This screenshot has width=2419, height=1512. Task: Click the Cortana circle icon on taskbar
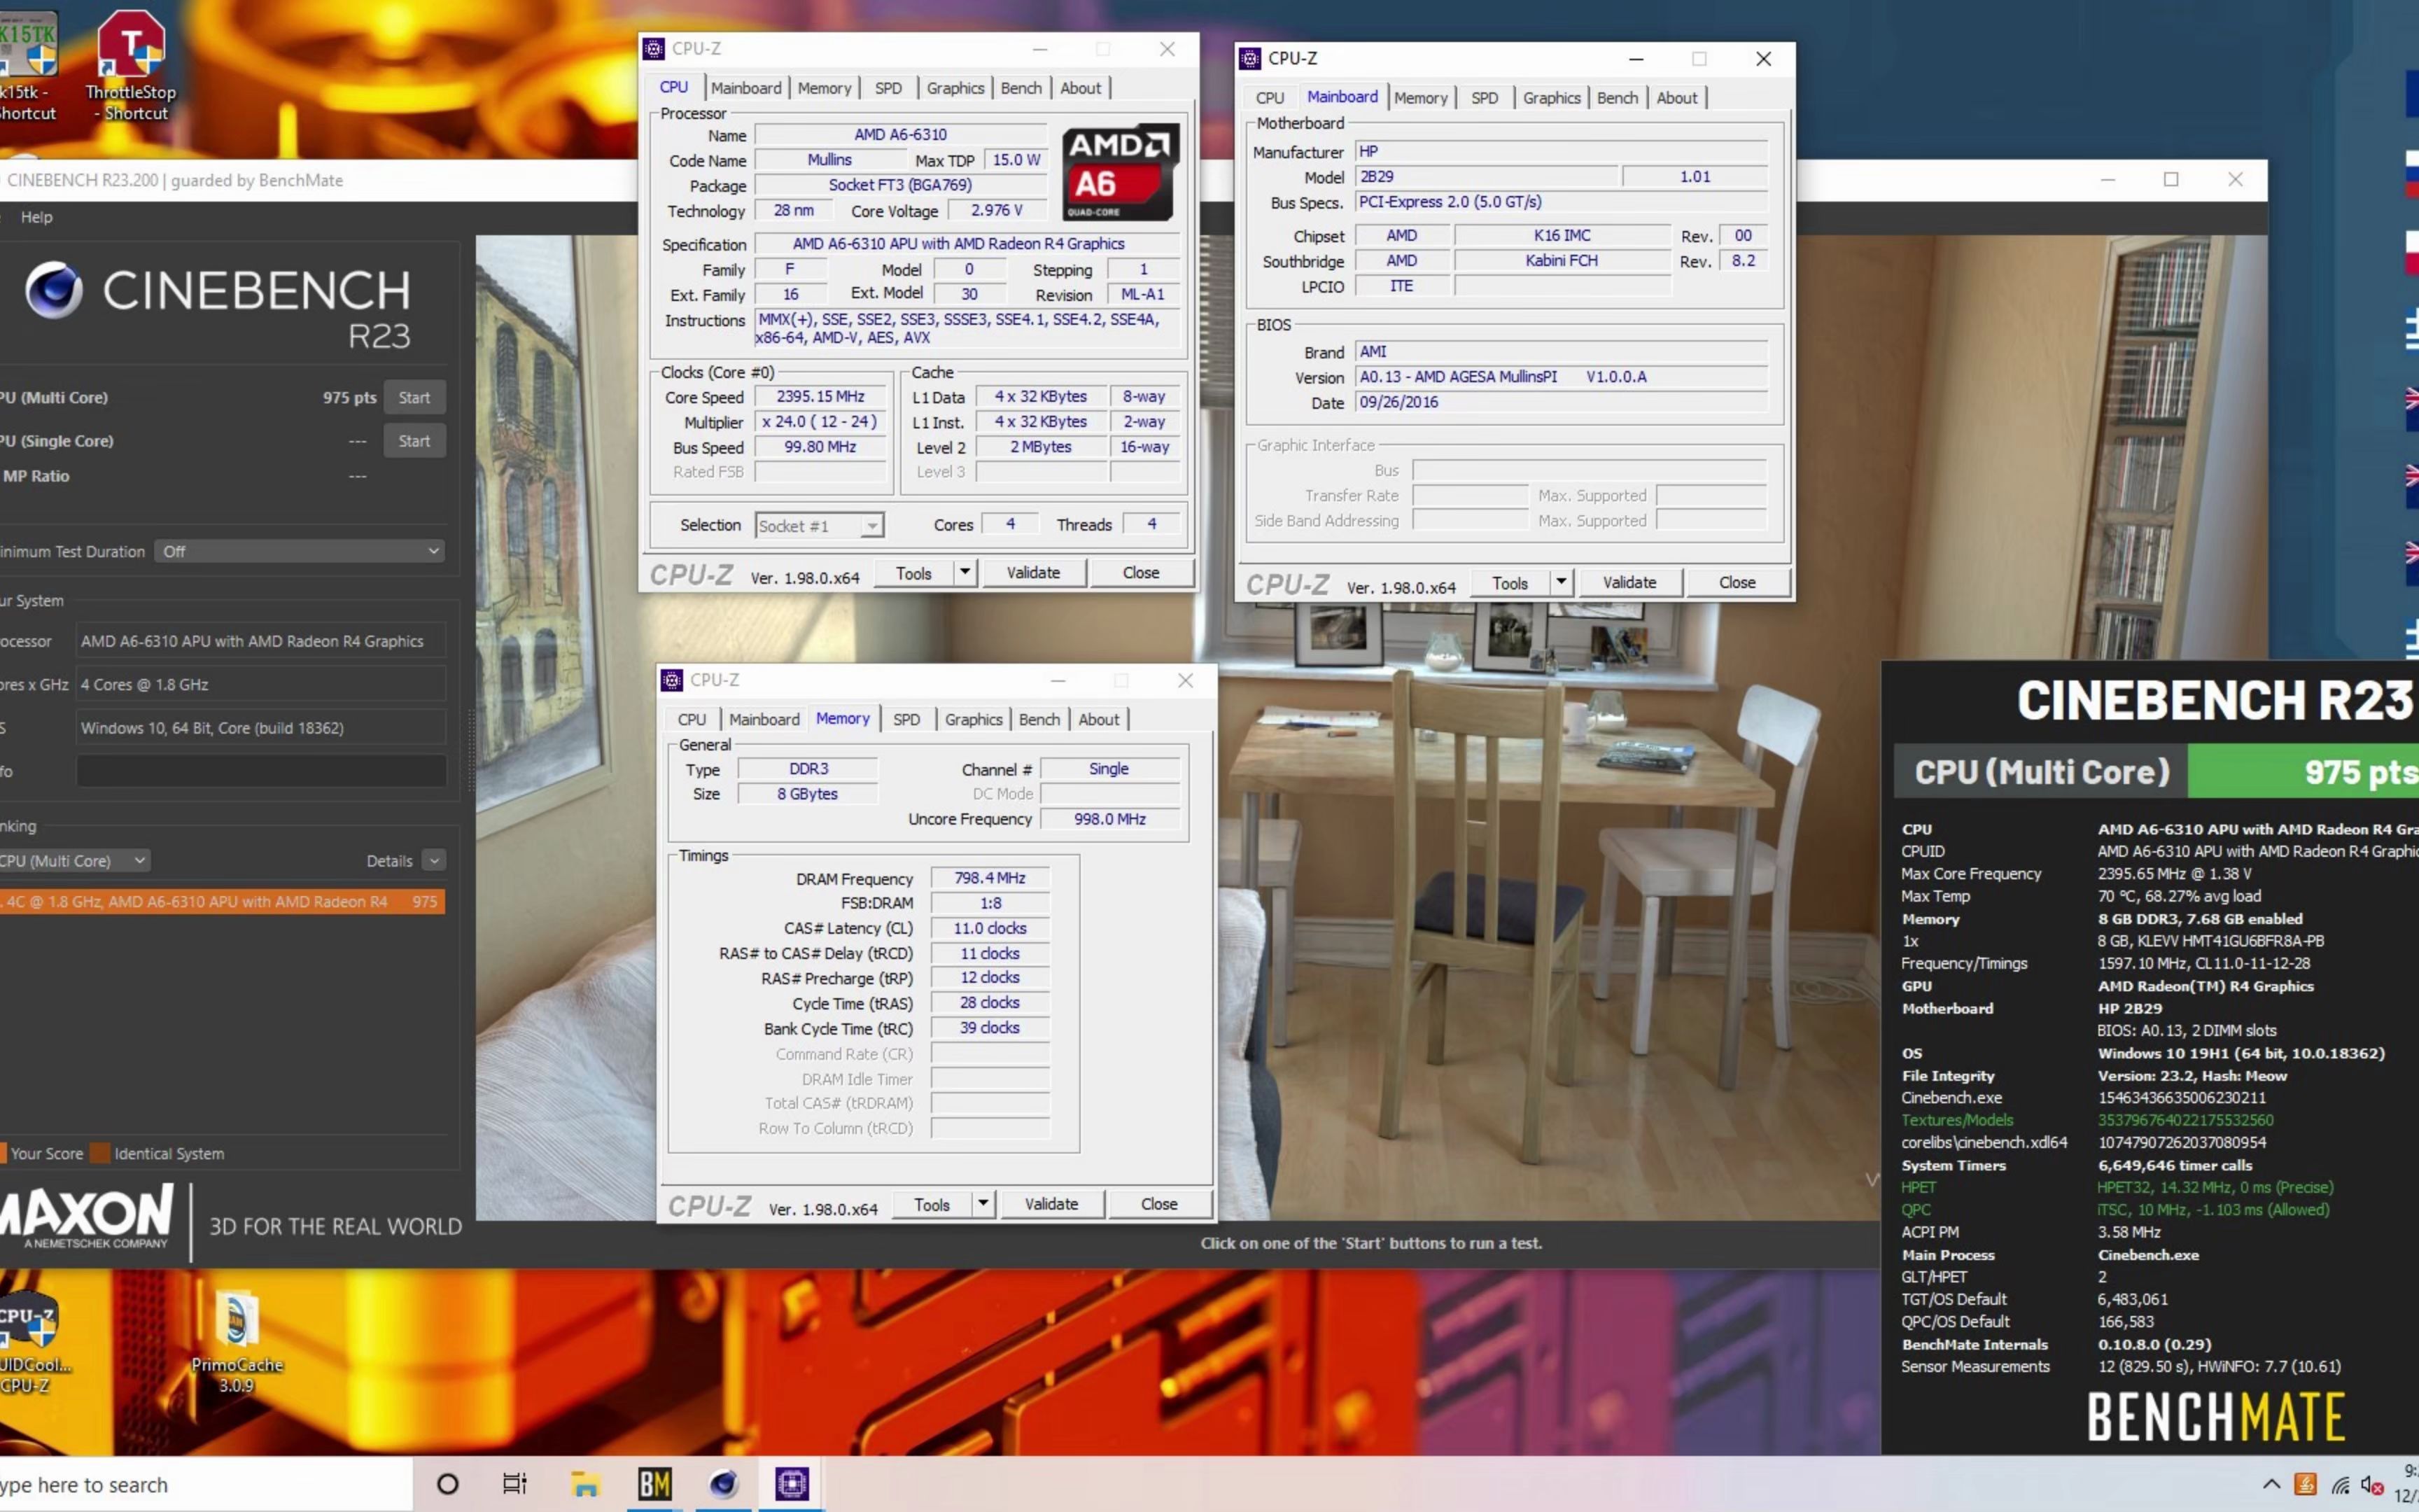point(448,1484)
